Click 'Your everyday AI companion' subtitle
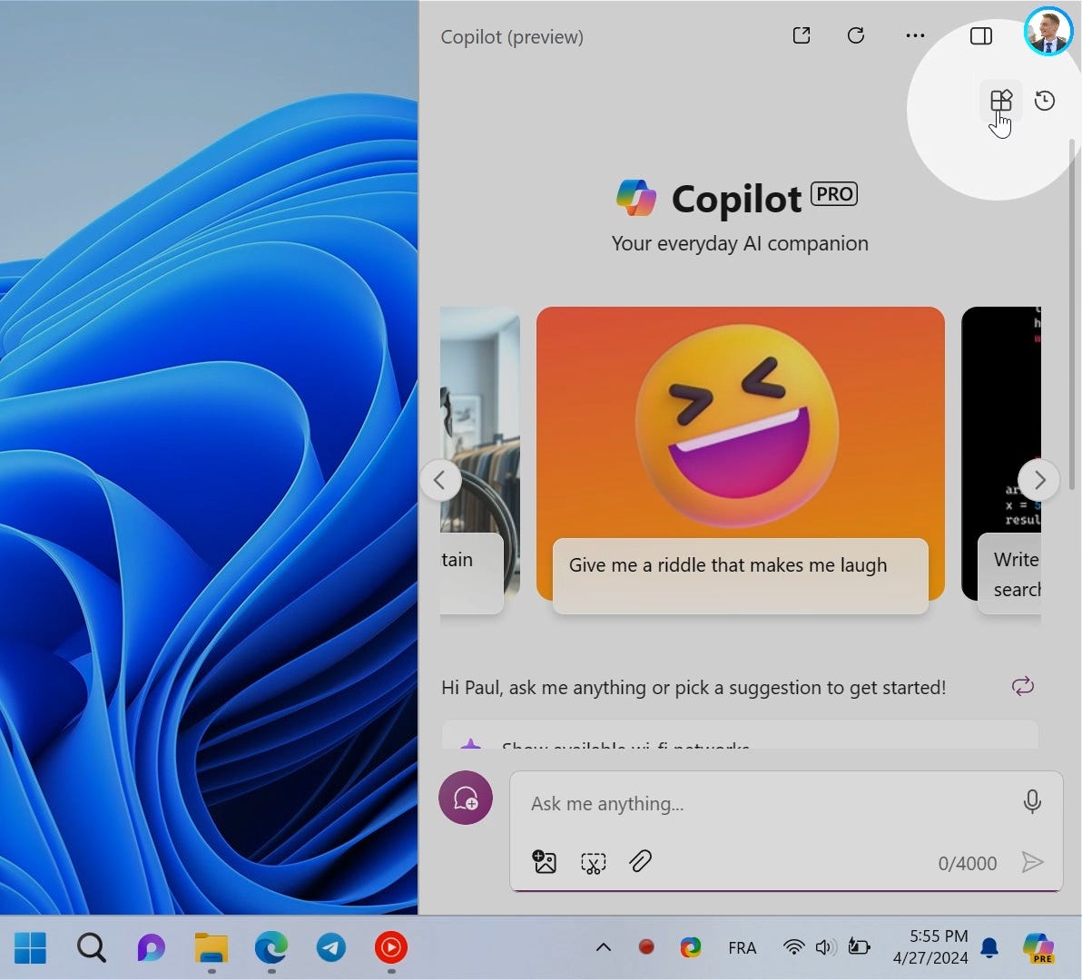The width and height of the screenshot is (1082, 980). 740,243
